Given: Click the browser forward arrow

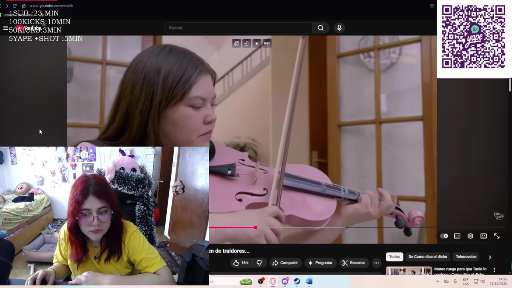Looking at the screenshot, I should click(7, 6).
